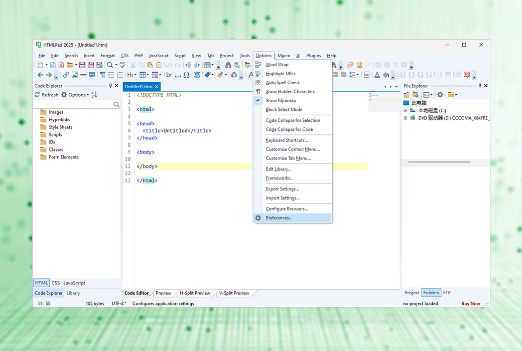Toggle Word Wrap in Options menu
The height and width of the screenshot is (351, 522).
click(293, 65)
